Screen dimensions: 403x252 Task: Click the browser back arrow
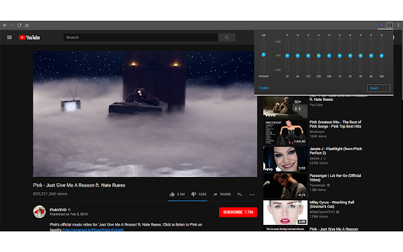tap(5, 25)
